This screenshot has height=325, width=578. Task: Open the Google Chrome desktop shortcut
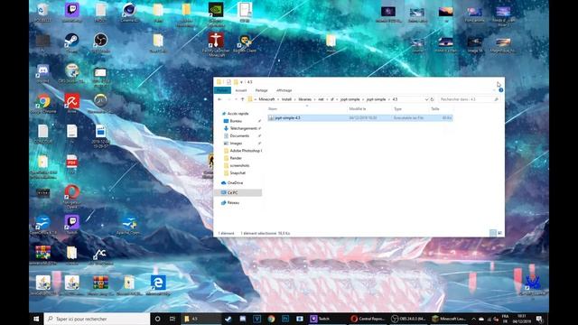pyautogui.click(x=43, y=103)
